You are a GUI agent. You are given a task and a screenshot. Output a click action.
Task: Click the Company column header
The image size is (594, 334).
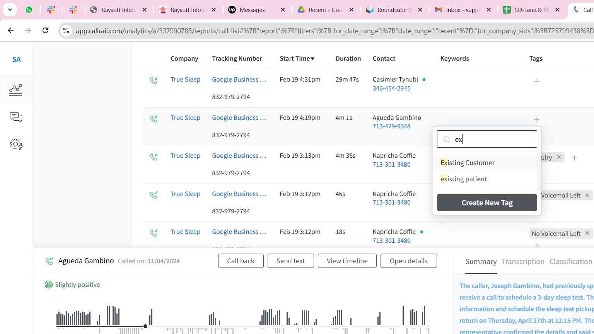click(x=184, y=58)
